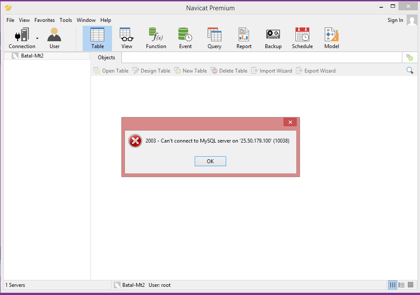Click the magnifier search icon
The image size is (420, 295).
click(x=410, y=70)
